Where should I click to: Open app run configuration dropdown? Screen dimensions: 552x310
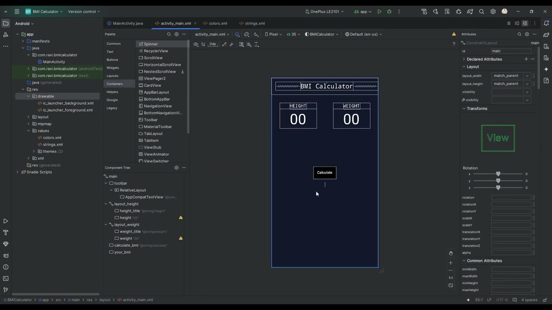click(363, 12)
